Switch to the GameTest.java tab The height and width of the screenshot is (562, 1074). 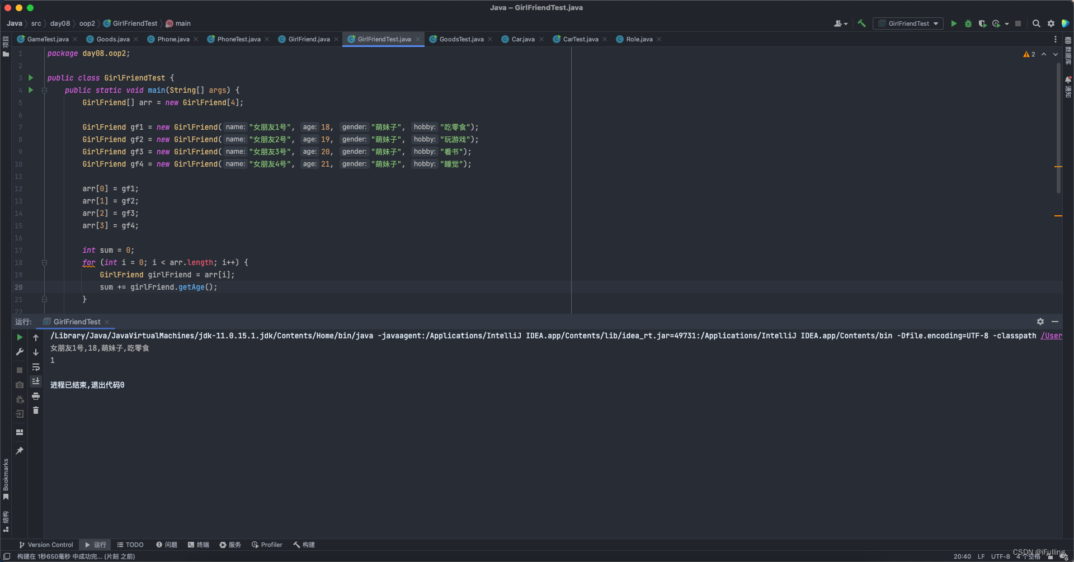point(48,39)
